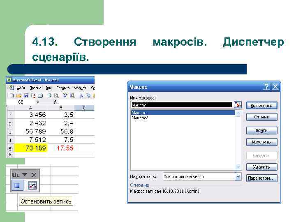Click cell with value 2,432
Screen dimensions: 296x222
click(30, 123)
